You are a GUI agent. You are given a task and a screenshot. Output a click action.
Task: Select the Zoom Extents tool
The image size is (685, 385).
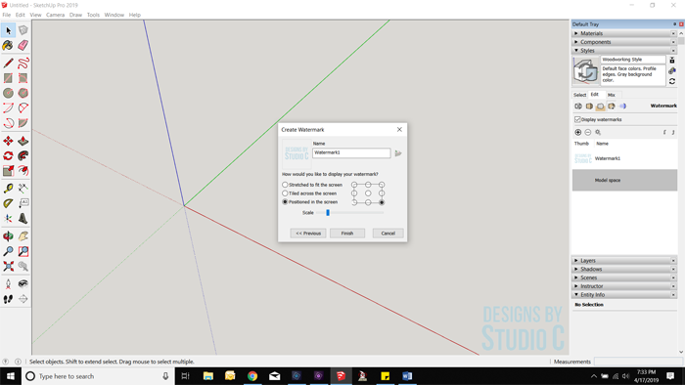click(x=8, y=266)
